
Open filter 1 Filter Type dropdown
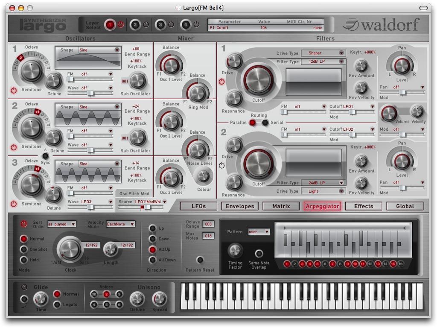pos(323,61)
